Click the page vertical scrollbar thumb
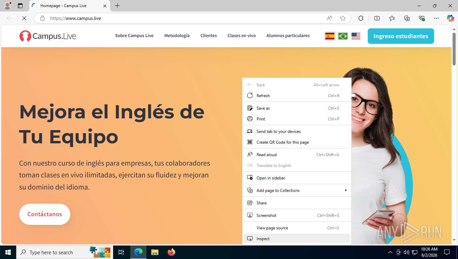 [x=454, y=49]
